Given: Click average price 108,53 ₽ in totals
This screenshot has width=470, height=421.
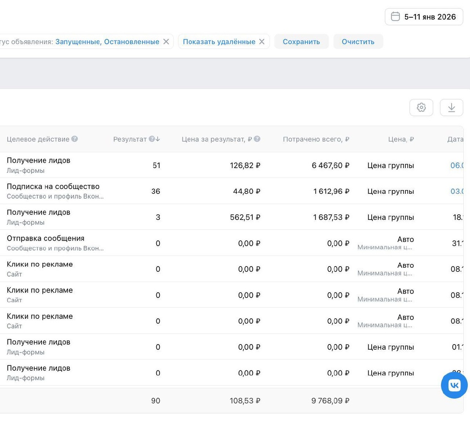Looking at the screenshot, I should pyautogui.click(x=245, y=401).
